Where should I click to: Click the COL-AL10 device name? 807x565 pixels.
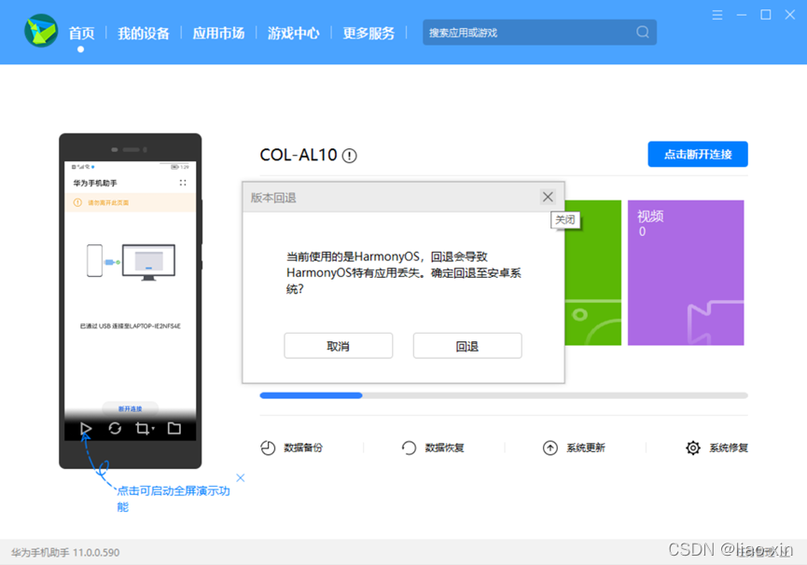tap(299, 155)
